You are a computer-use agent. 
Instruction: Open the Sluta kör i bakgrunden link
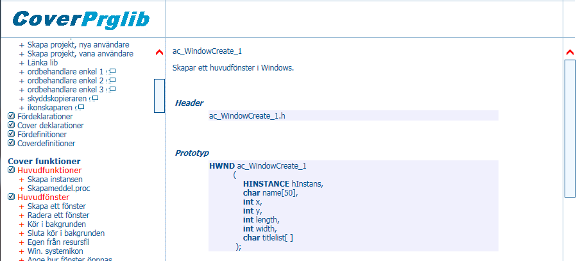(66, 233)
